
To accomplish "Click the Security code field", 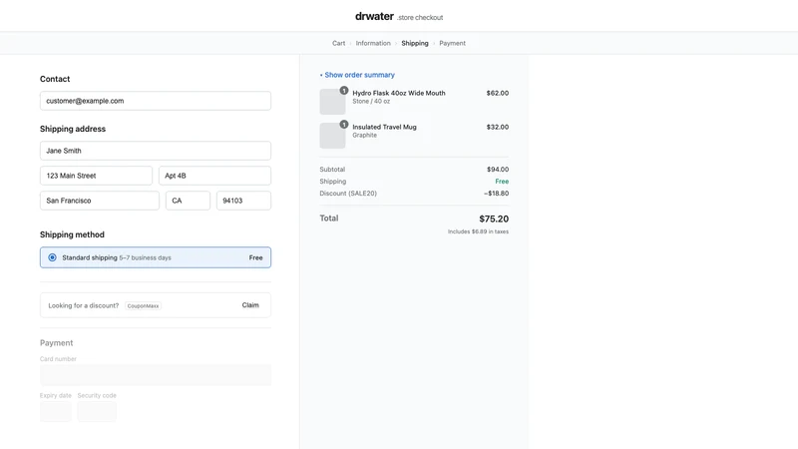I will [x=97, y=411].
